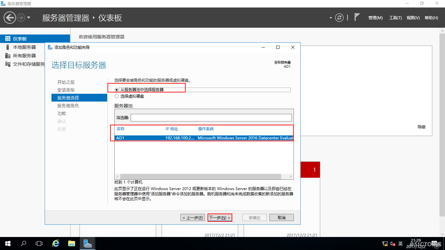Go to 服务器选择 wizard step
445x250 pixels.
[79, 98]
